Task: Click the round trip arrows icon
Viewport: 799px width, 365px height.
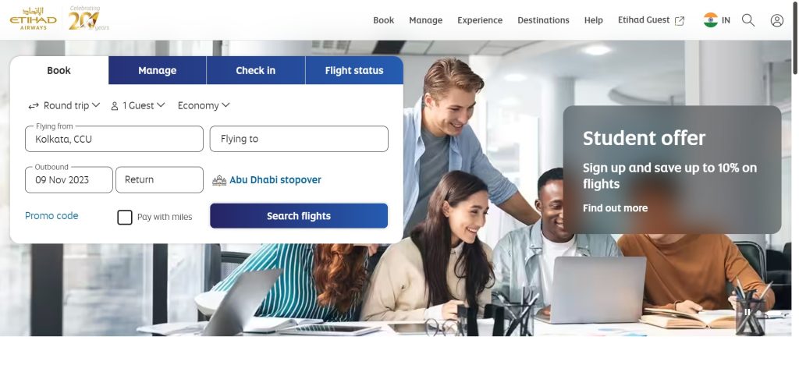Action: (x=34, y=106)
